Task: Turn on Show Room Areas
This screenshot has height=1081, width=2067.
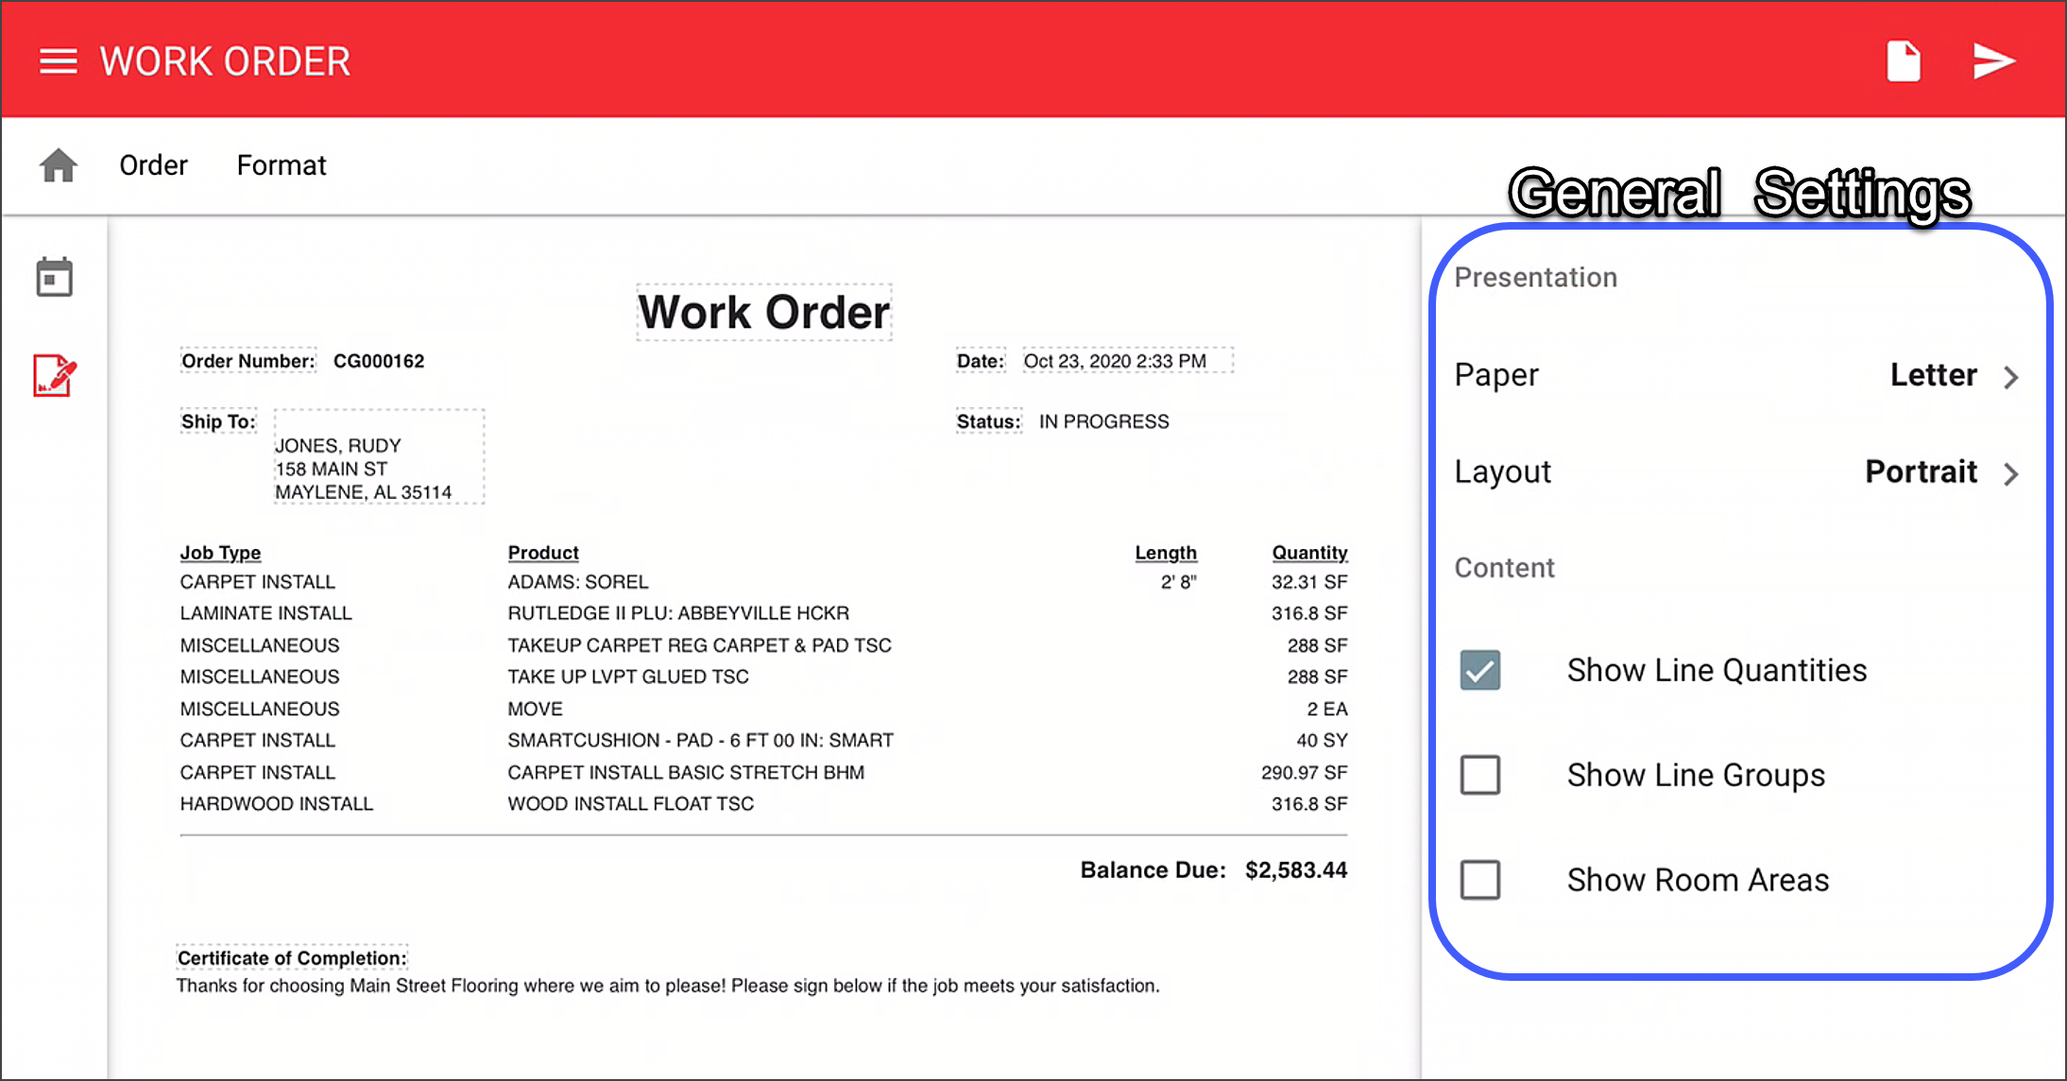Action: [1480, 880]
